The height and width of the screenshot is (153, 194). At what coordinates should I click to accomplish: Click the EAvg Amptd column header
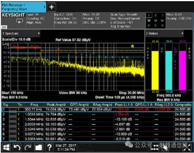(x=102, y=105)
